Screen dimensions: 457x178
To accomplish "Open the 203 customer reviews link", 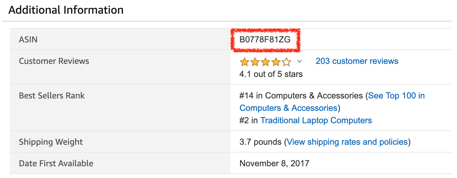I will coord(357,61).
